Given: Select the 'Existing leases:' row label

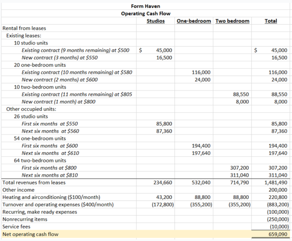Looking at the screenshot, I should pyautogui.click(x=24, y=36).
